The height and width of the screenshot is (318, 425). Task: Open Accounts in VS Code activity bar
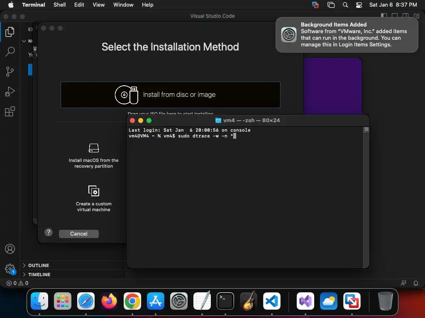click(10, 249)
